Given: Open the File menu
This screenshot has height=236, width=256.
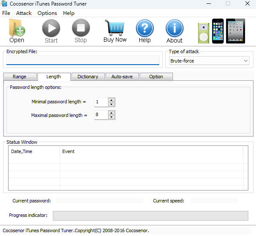Looking at the screenshot, I should (6, 13).
